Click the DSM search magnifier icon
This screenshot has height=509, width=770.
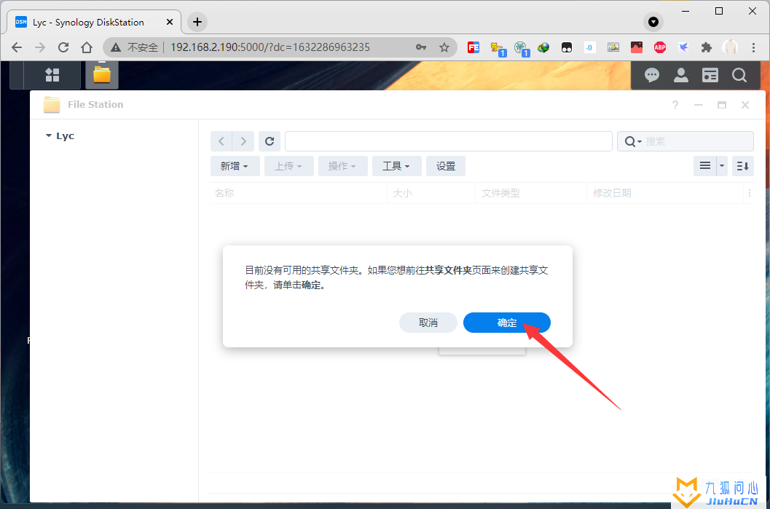[x=739, y=75]
